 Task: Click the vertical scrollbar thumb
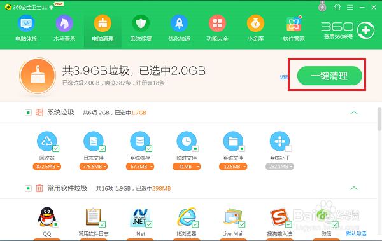[379, 120]
